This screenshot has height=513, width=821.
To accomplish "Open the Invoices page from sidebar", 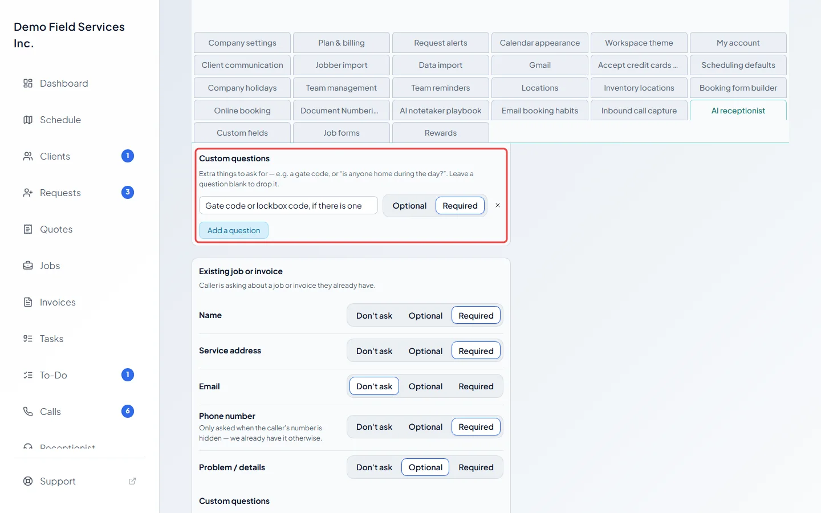I will (80, 302).
